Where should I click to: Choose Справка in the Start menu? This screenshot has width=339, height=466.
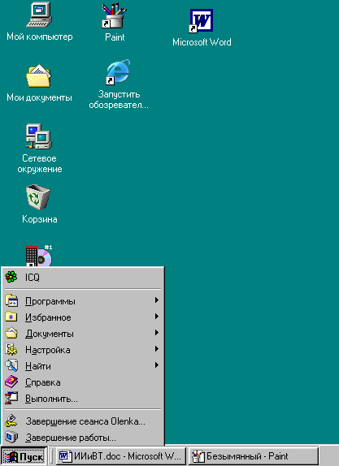pyautogui.click(x=83, y=382)
